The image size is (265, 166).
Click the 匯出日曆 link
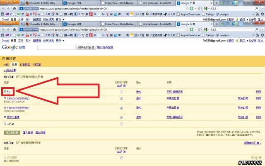point(41,132)
